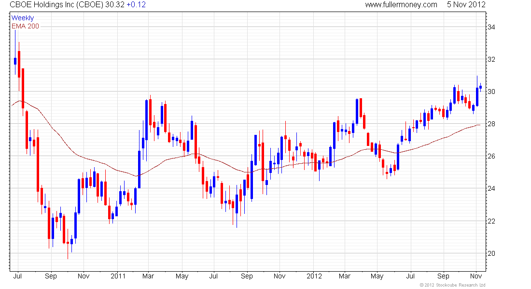
Task: Click the +0.12 price change value
Action: click(136, 5)
